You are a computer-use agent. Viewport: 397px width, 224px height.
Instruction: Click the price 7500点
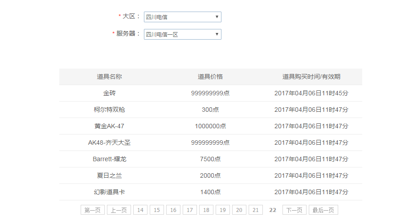pos(210,159)
